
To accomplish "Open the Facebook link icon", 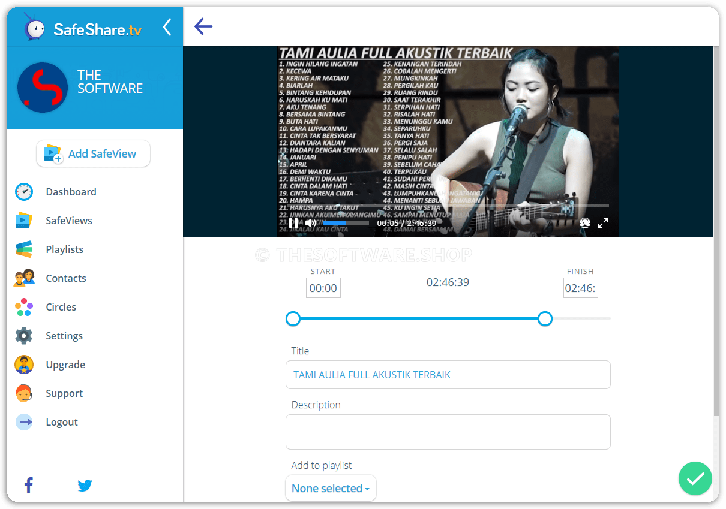I will click(28, 485).
